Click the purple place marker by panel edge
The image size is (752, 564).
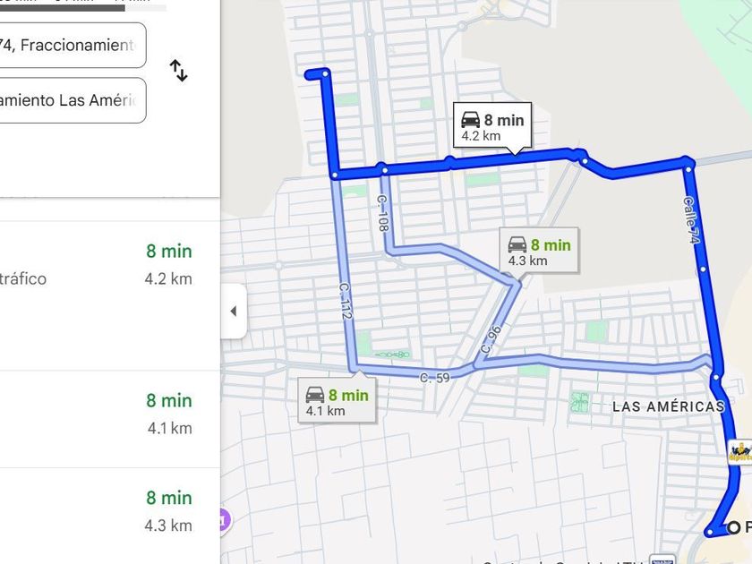[x=223, y=518]
